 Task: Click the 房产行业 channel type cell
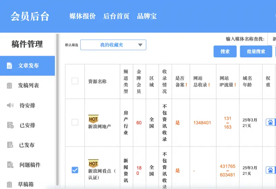[x=126, y=123]
